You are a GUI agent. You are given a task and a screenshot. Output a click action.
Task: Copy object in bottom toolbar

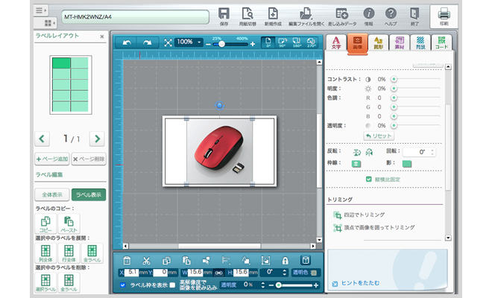[x=166, y=260]
